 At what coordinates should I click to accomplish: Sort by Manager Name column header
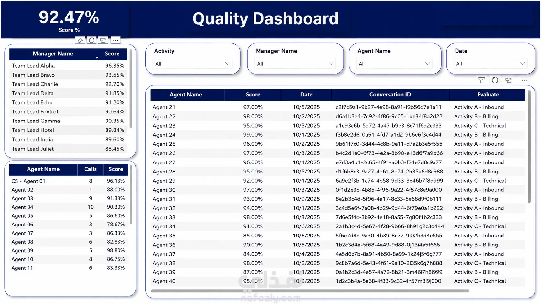[x=53, y=54]
